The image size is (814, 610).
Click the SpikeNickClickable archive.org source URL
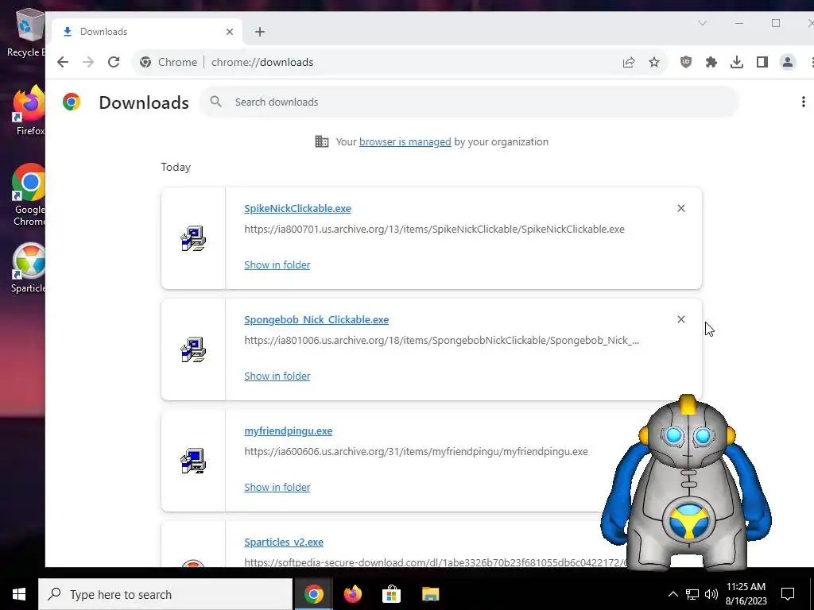tap(434, 230)
